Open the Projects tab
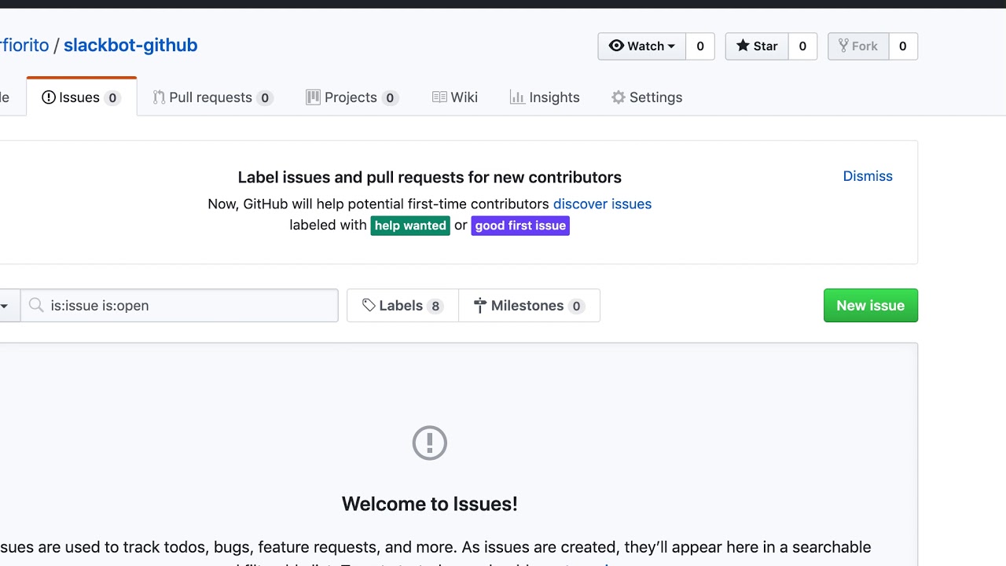The width and height of the screenshot is (1006, 566). tap(352, 97)
